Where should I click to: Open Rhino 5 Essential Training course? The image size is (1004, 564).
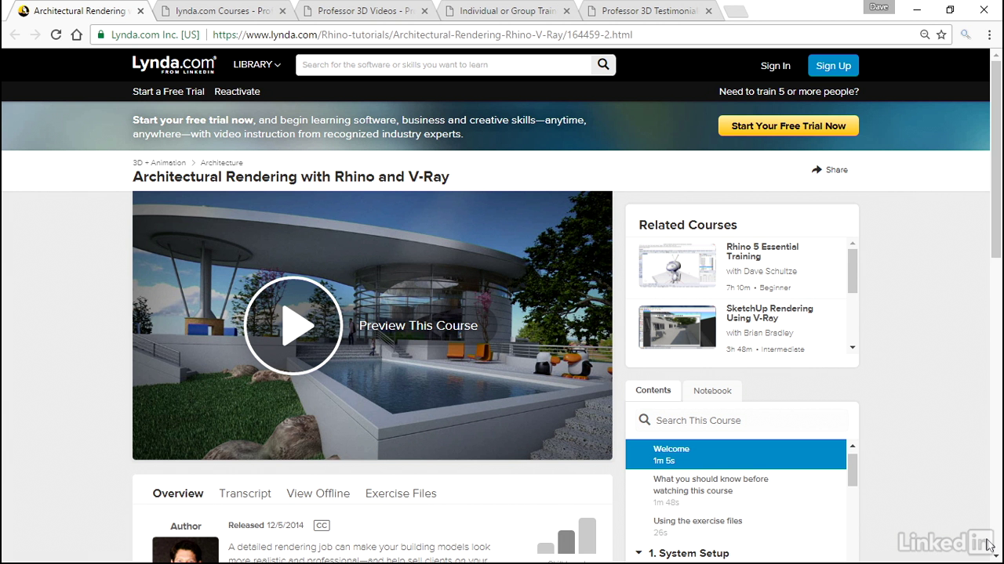coord(762,251)
